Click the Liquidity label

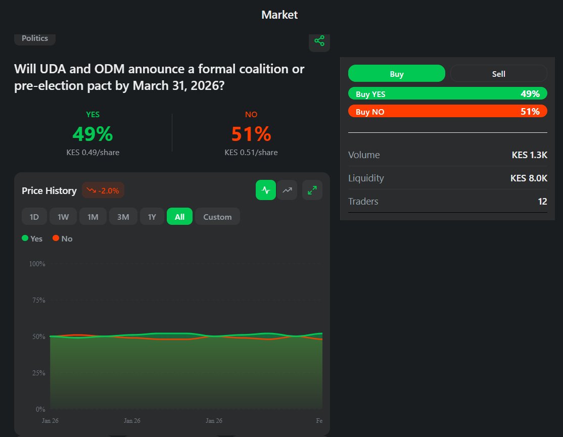(366, 178)
